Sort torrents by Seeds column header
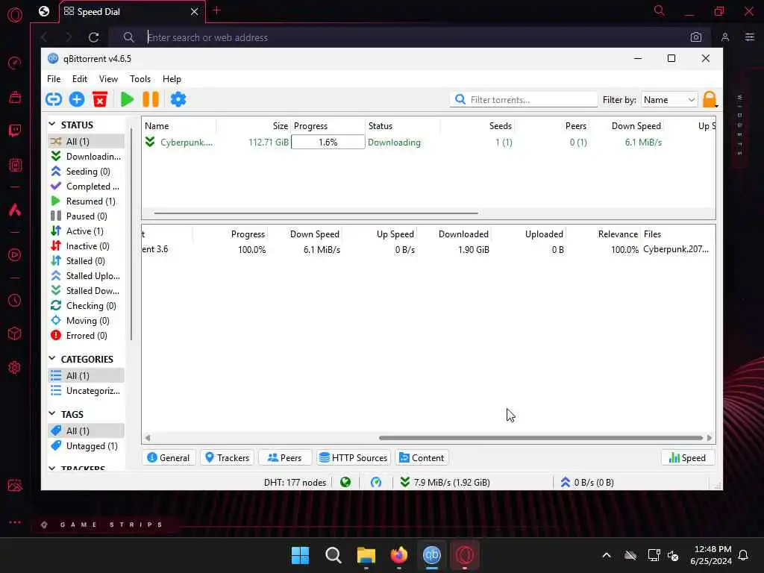764x573 pixels. 477,125
